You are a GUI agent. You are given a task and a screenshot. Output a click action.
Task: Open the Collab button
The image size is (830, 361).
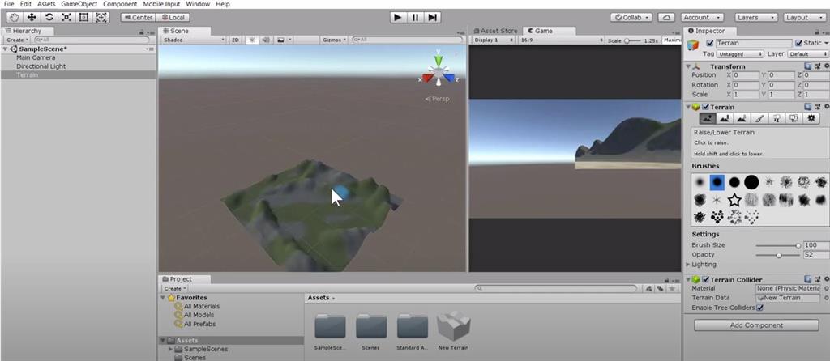(631, 18)
